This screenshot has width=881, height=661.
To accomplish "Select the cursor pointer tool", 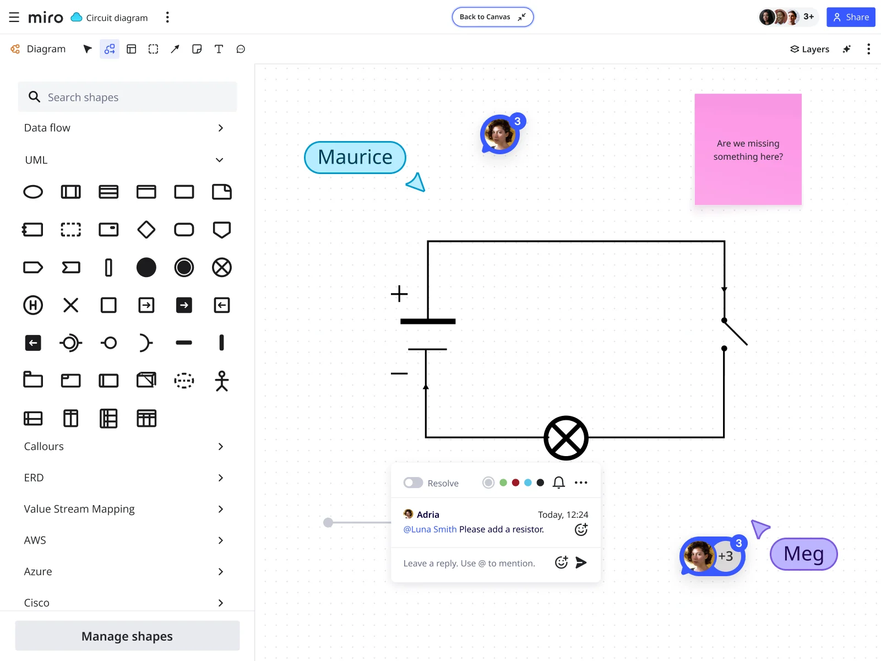I will tap(88, 49).
